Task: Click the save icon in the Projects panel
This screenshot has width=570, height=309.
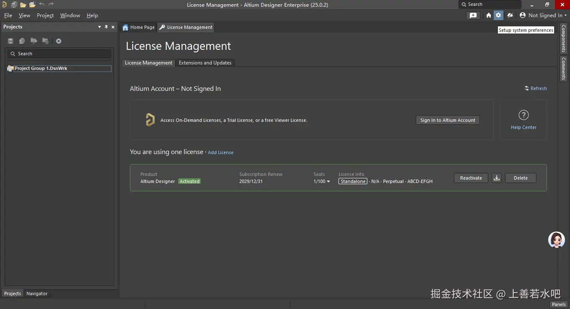Action: click(10, 41)
